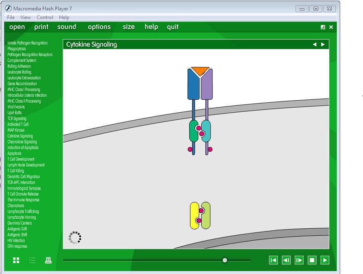Go to the next animation with right arrow
This screenshot has width=363, height=274.
pyautogui.click(x=323, y=44)
